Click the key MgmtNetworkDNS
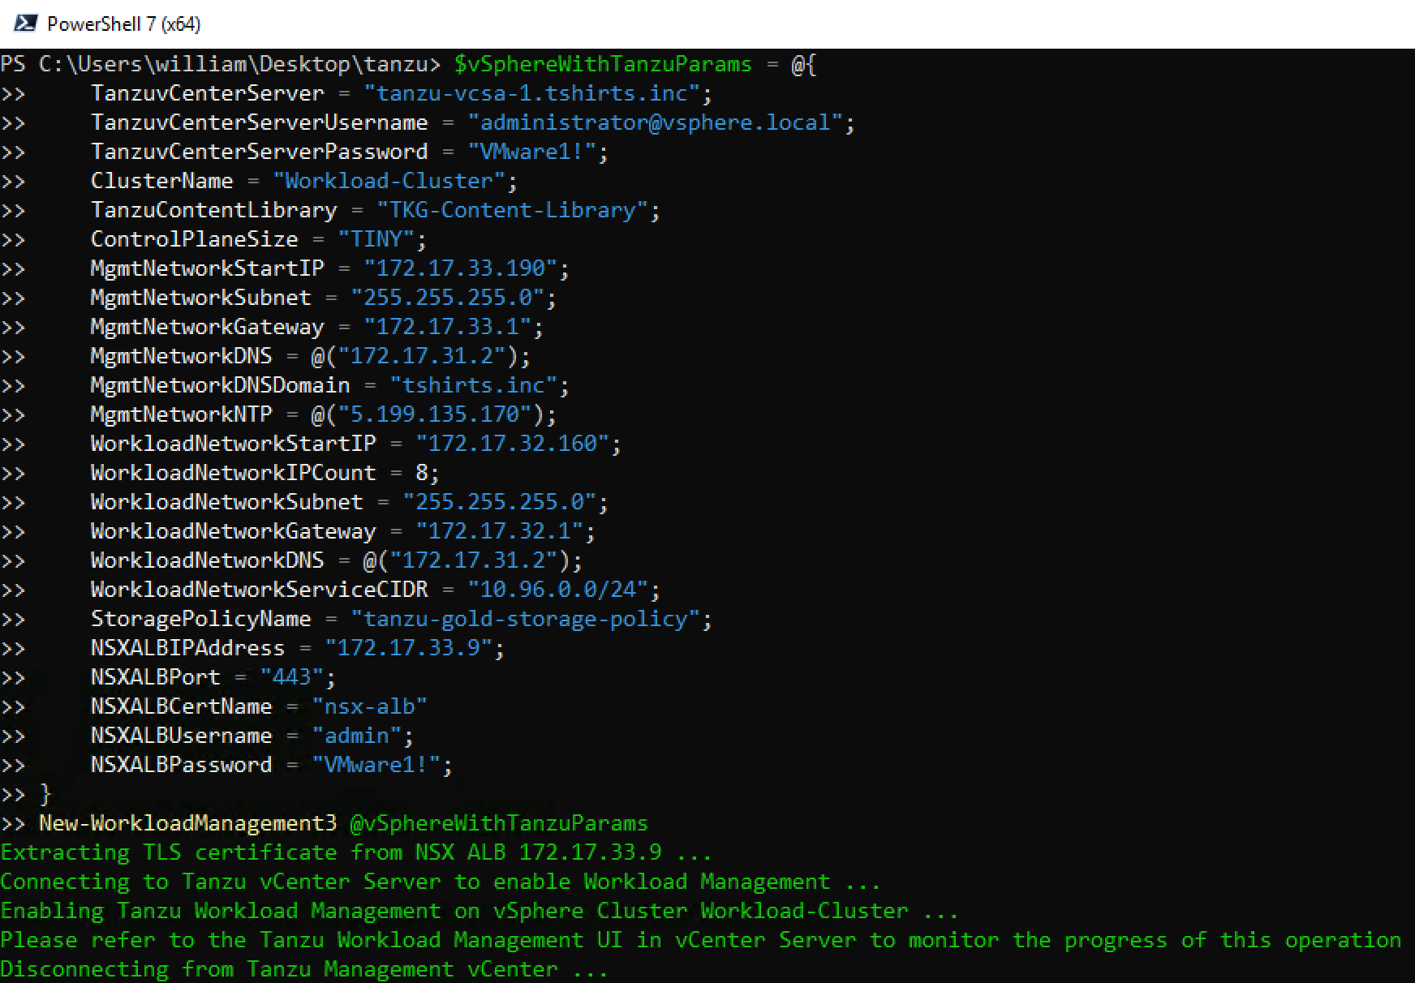The height and width of the screenshot is (983, 1415). coord(181,356)
